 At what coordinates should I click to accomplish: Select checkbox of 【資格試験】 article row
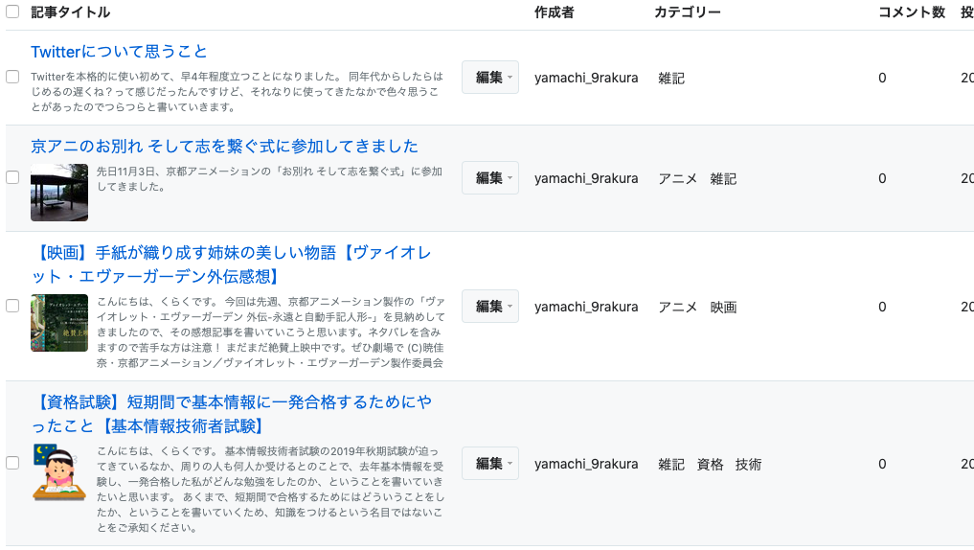click(x=12, y=463)
